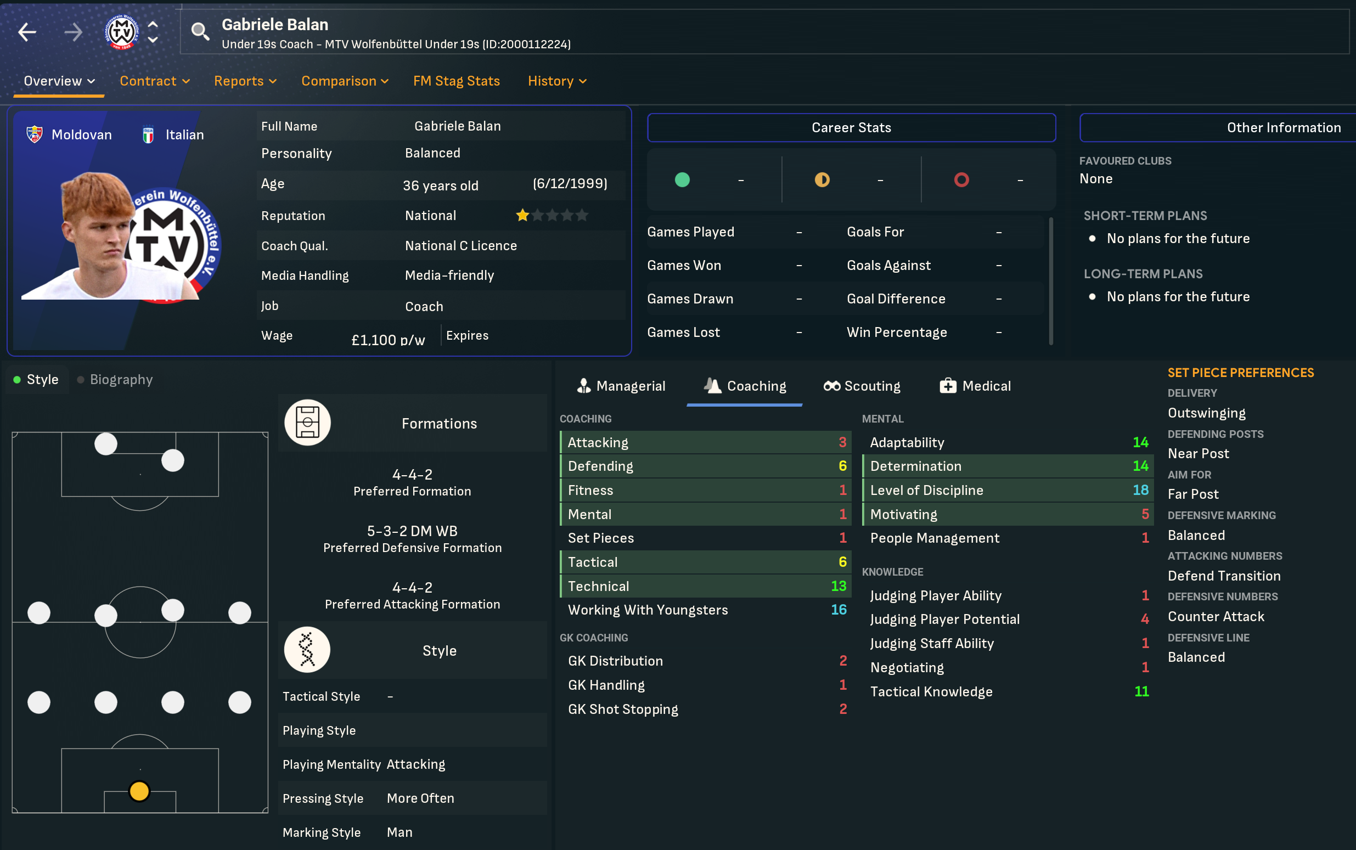Click the search magnifier icon
The width and height of the screenshot is (1356, 850).
click(200, 32)
